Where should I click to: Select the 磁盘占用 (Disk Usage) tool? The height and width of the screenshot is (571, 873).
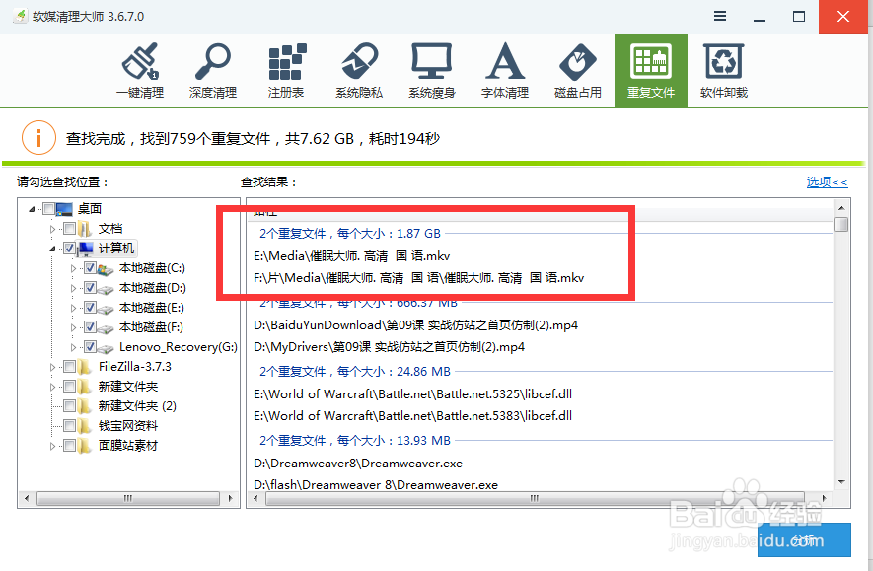pos(577,69)
